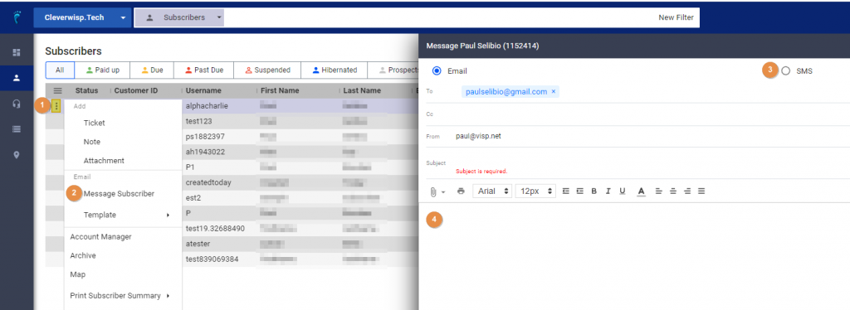
Task: Center align text in the editor toolbar
Action: point(672,191)
